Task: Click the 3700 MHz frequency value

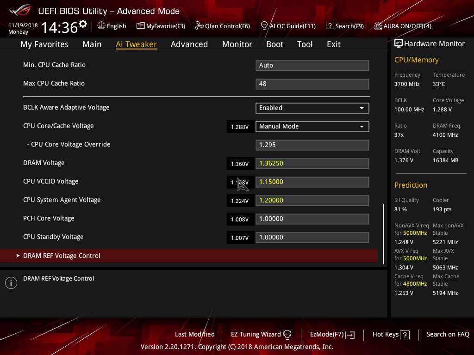Action: tap(406, 84)
